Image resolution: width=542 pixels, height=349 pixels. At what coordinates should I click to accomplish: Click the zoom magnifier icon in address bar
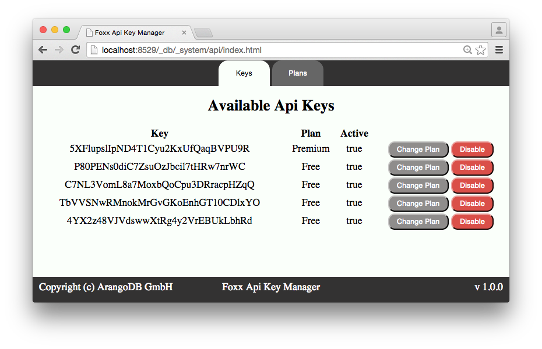(467, 50)
